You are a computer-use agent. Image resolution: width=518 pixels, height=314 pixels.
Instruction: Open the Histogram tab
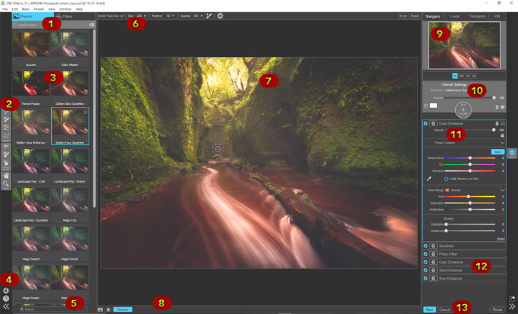pos(477,16)
